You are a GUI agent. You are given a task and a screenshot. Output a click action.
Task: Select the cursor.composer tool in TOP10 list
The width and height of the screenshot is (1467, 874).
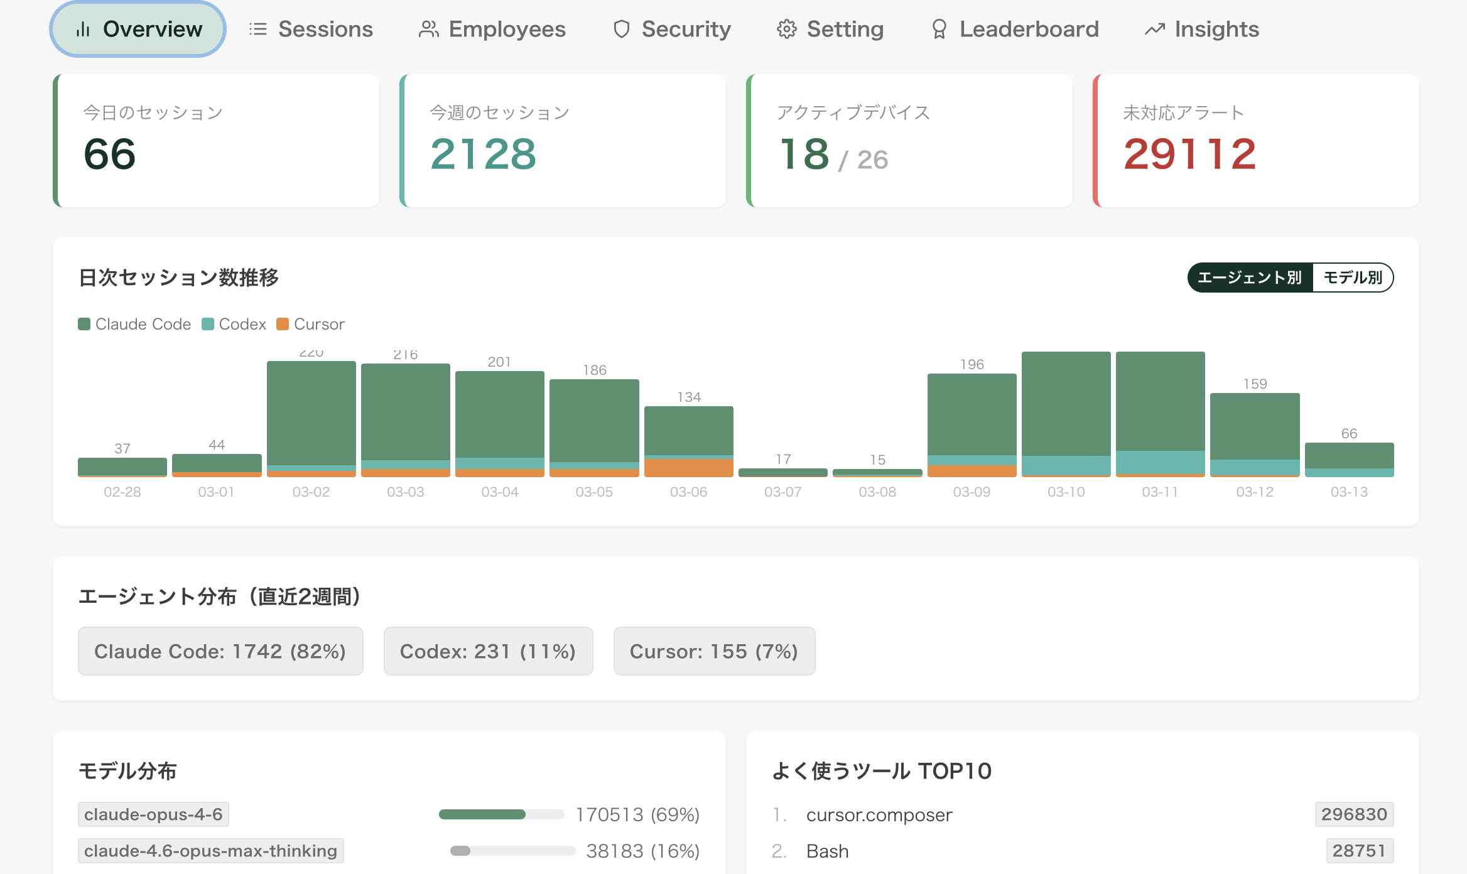879,814
